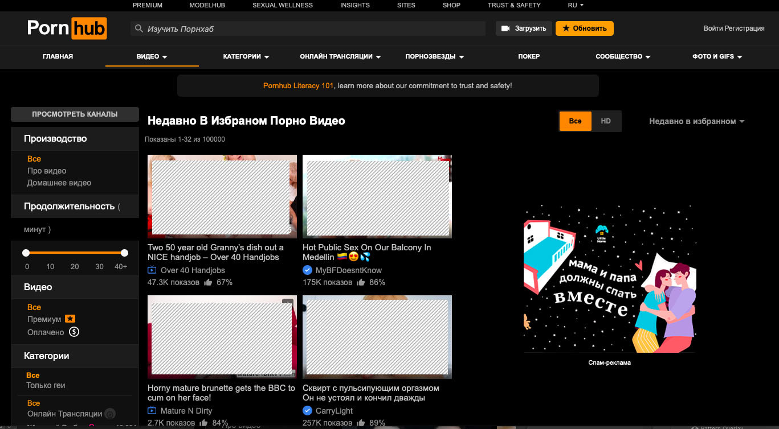Click the orange duration slider track near 20
The height and width of the screenshot is (429, 779).
75,253
